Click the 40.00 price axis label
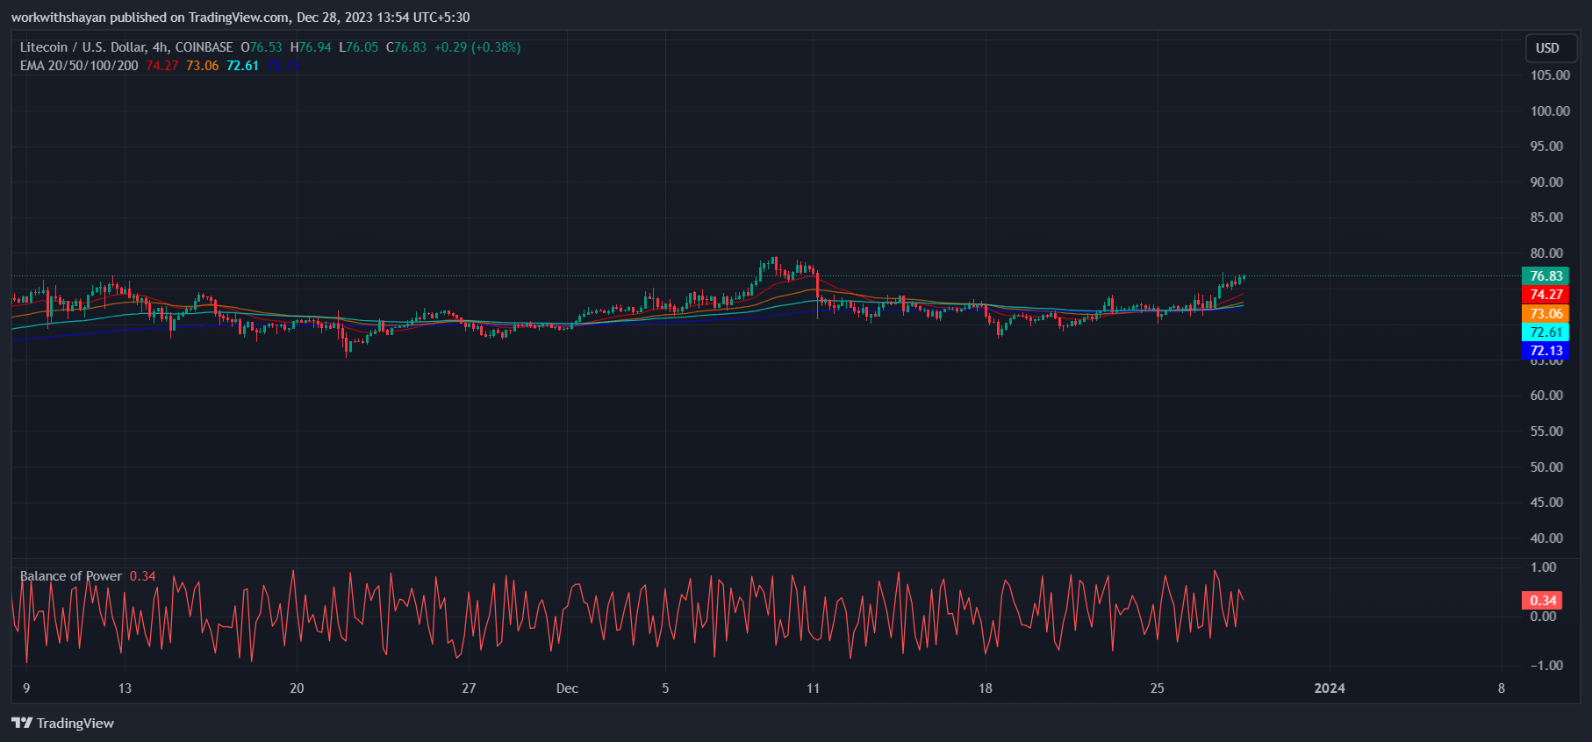The width and height of the screenshot is (1592, 742). (x=1546, y=539)
